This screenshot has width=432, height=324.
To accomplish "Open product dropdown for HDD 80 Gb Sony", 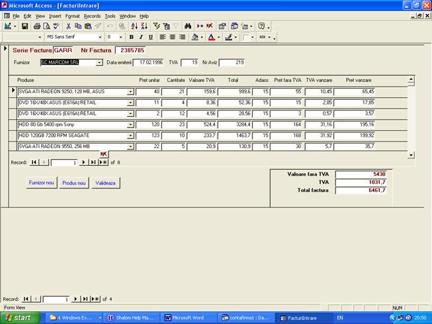I will click(130, 124).
